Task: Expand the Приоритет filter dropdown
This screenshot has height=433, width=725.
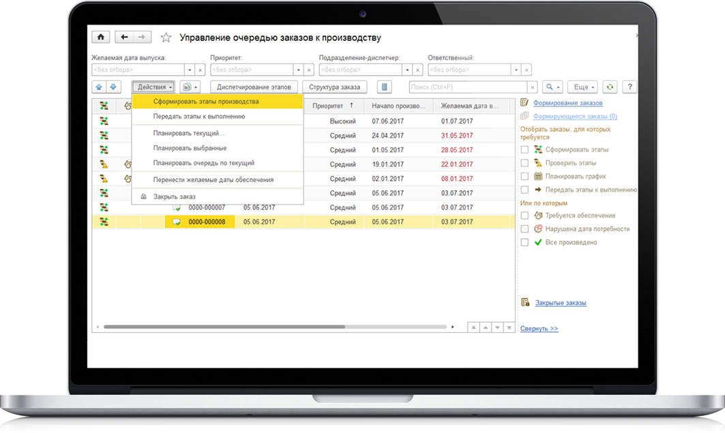Action: point(298,70)
